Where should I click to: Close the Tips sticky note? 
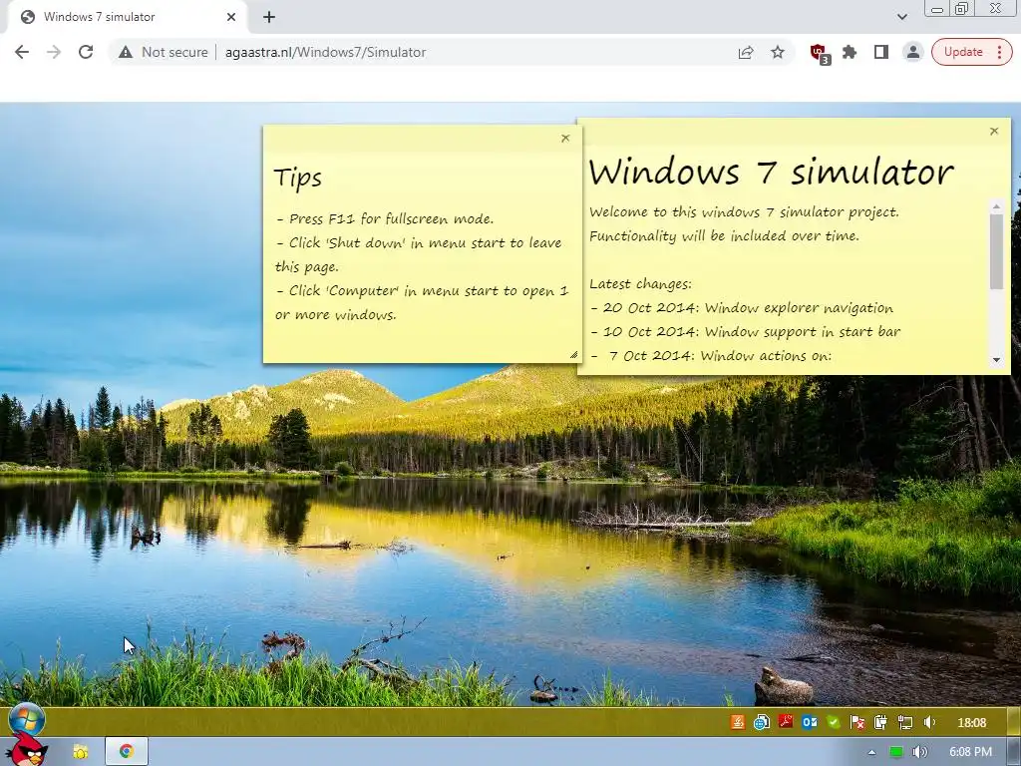coord(565,138)
